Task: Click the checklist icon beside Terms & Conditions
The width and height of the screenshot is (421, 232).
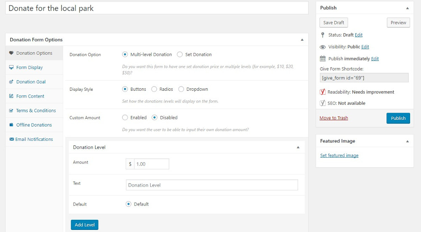Action: click(11, 111)
